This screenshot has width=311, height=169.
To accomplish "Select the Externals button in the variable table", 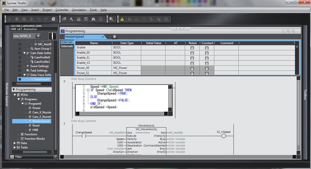I will (67, 46).
